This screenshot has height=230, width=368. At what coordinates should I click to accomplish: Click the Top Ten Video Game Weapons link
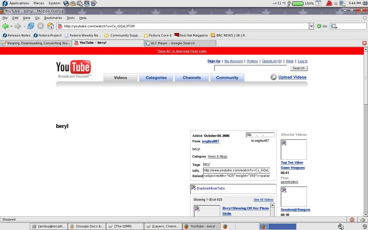point(293,165)
